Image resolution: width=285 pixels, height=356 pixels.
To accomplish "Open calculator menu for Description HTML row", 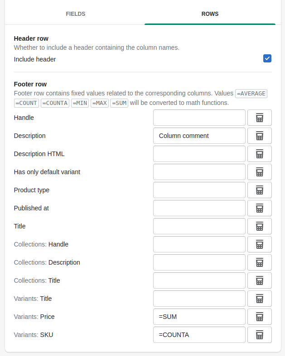I will (260, 154).
